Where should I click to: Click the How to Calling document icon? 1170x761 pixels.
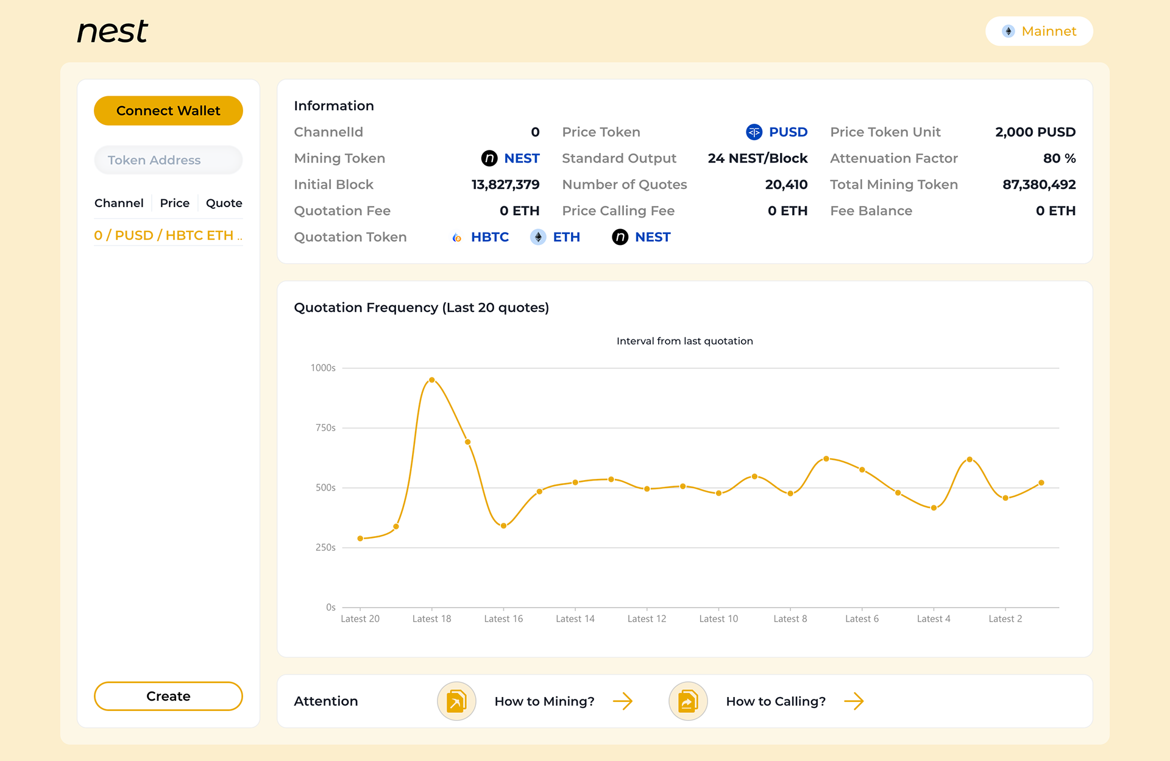tap(687, 701)
